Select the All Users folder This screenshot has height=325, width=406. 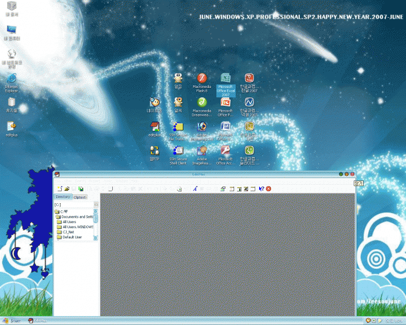(x=69, y=221)
